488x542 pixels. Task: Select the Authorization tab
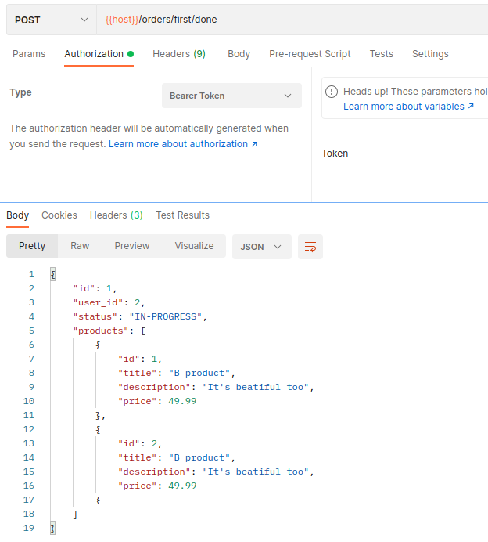pos(99,54)
